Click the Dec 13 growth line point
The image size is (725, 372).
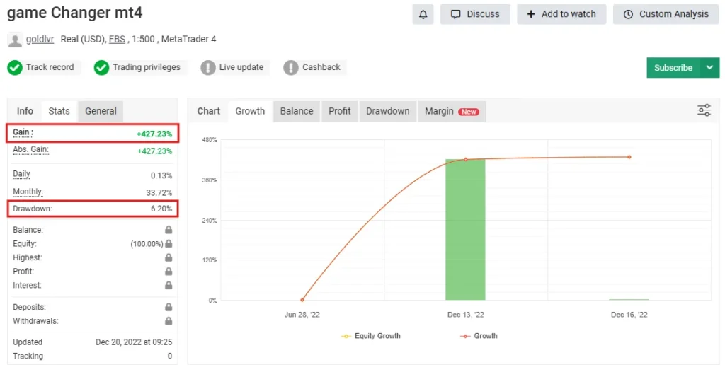466,159
